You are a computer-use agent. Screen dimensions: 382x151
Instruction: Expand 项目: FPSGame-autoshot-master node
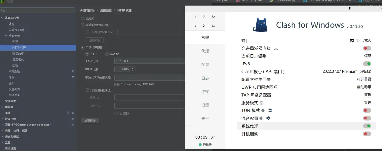pos(2,125)
